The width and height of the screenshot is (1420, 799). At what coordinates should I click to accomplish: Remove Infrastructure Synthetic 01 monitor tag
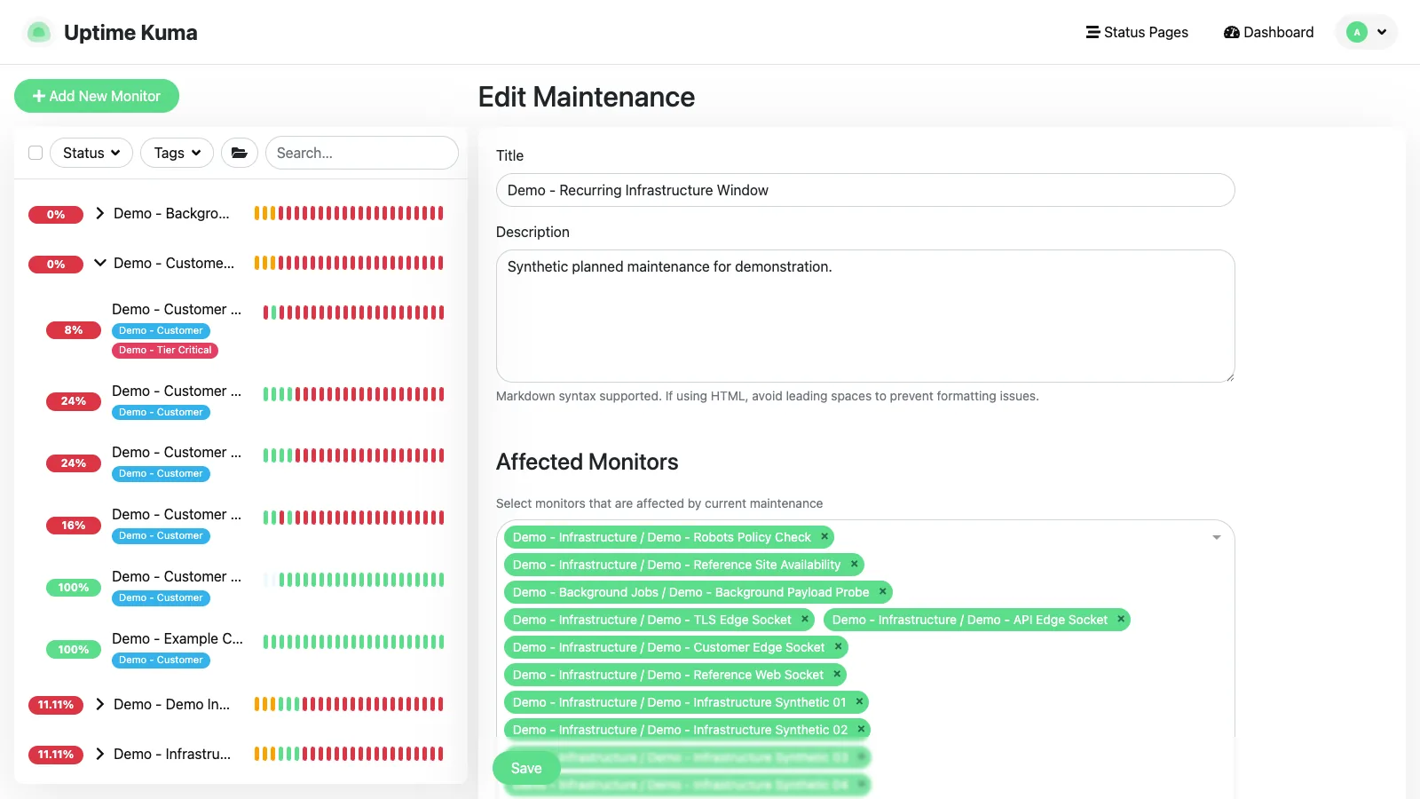[859, 701]
